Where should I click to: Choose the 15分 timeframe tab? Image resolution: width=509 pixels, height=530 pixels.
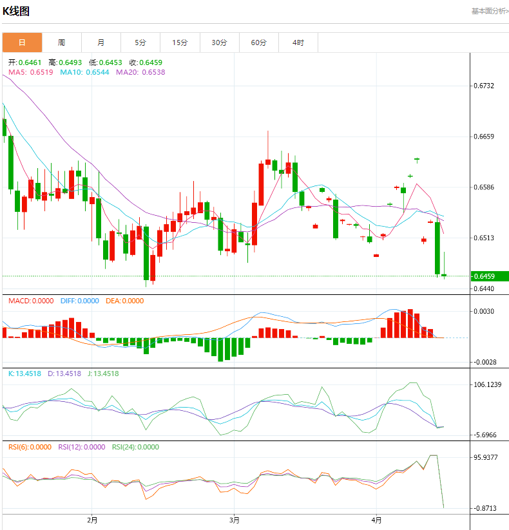click(x=180, y=43)
